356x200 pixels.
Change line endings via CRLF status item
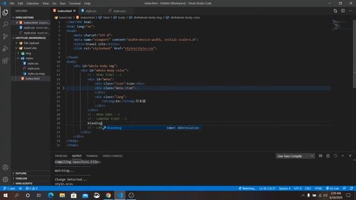[x=308, y=188]
